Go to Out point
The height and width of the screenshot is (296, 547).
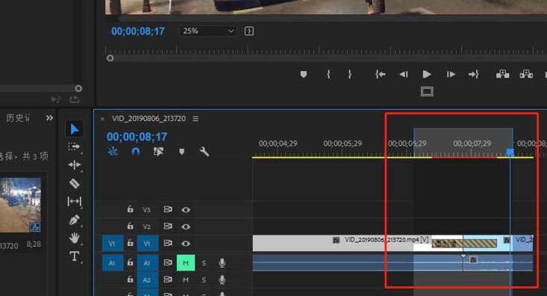pos(473,74)
